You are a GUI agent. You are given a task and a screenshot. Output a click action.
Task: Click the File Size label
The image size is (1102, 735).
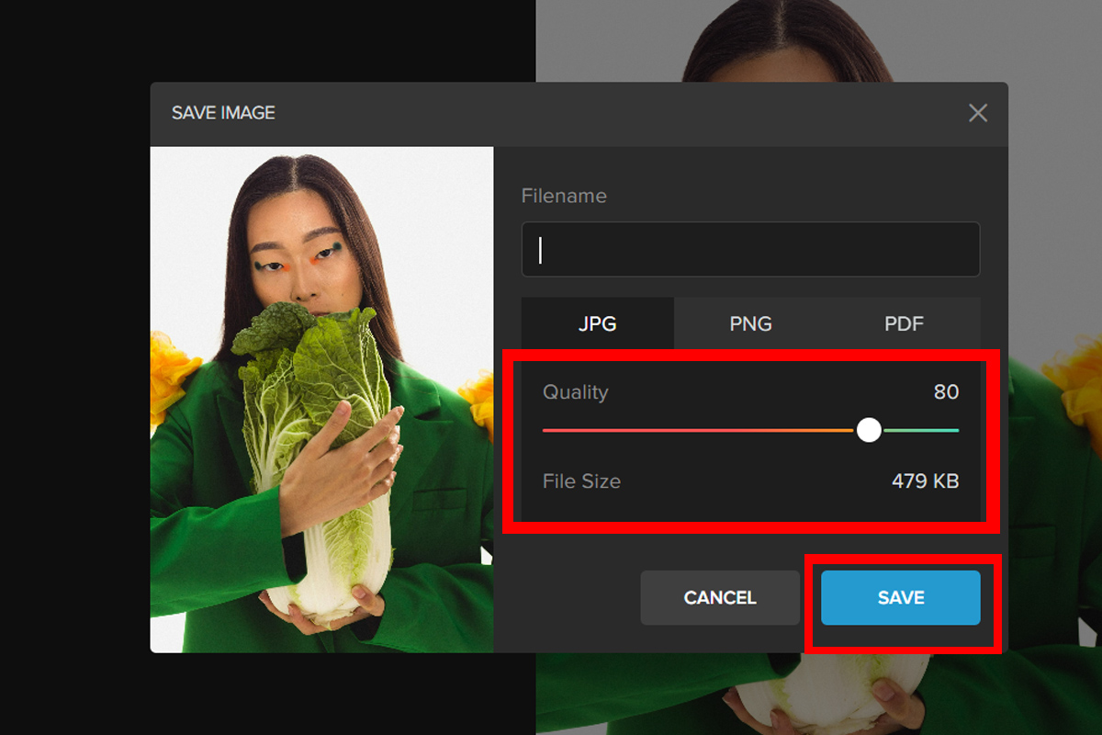pyautogui.click(x=581, y=481)
